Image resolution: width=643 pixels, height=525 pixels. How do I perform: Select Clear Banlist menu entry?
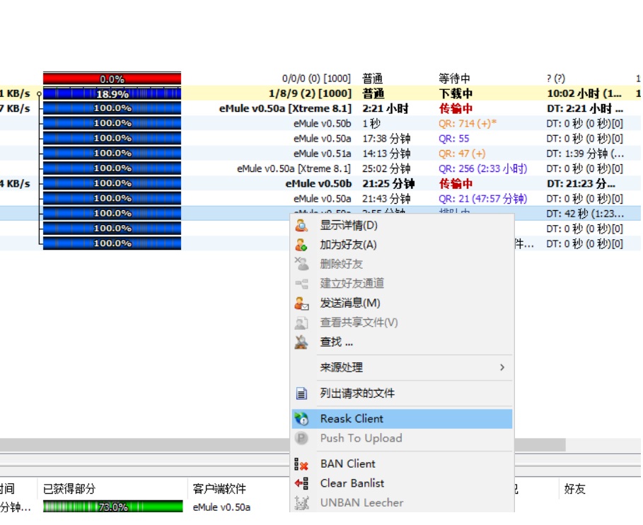point(402,483)
